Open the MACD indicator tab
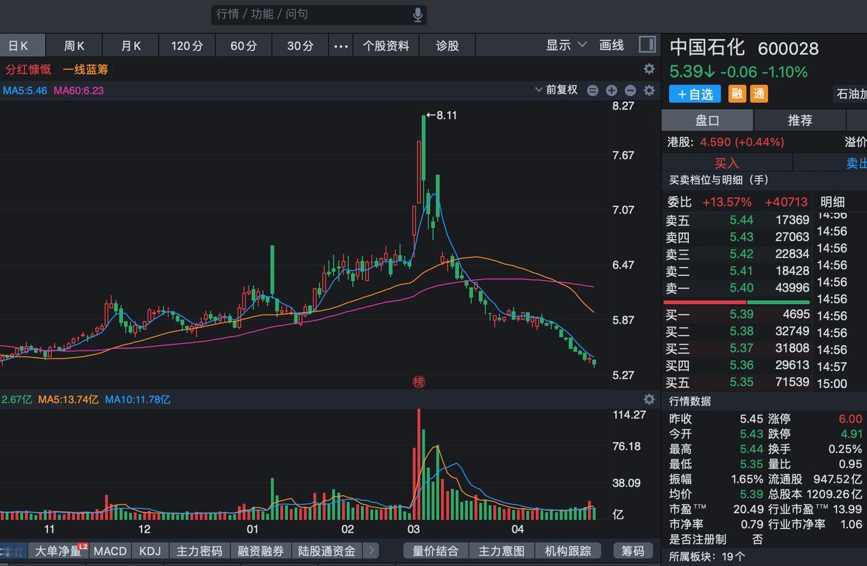 click(x=109, y=550)
